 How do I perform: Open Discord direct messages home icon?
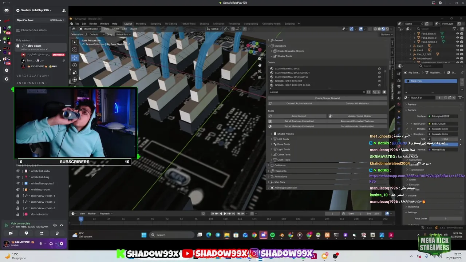pos(7,10)
